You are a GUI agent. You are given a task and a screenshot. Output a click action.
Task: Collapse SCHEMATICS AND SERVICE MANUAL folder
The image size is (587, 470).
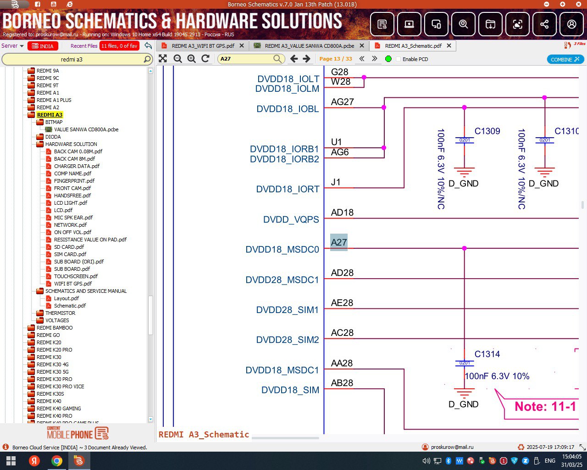click(40, 291)
